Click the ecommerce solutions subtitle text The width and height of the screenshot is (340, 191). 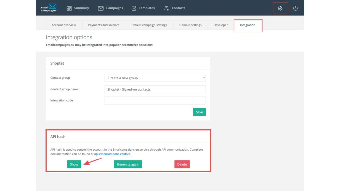coord(99,45)
